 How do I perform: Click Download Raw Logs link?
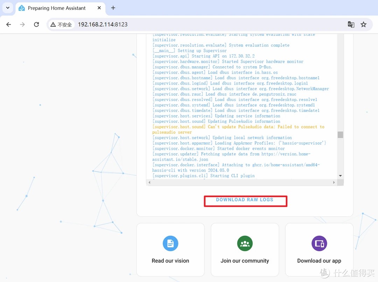245,200
